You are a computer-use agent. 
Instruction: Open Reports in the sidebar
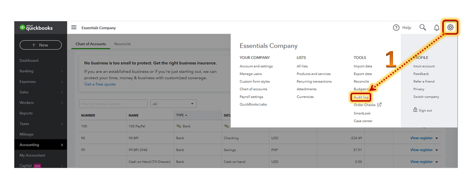coord(26,113)
